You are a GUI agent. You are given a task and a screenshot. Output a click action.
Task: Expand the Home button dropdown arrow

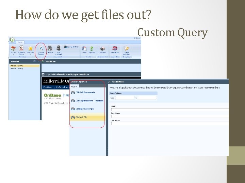[x=13, y=55]
